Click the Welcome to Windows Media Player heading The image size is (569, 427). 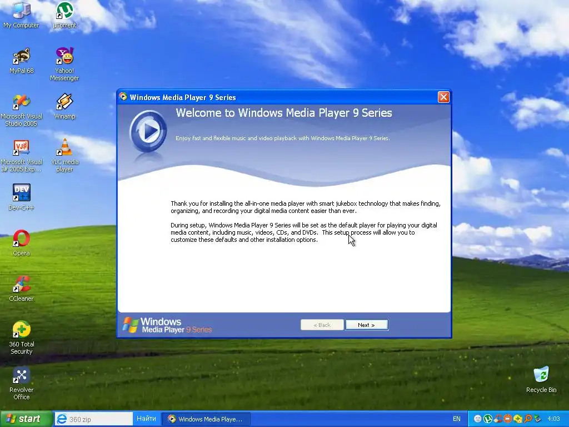pos(284,113)
